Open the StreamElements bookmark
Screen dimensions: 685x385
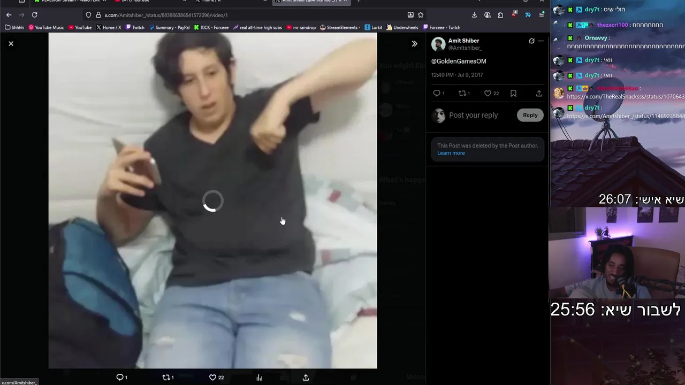click(340, 27)
